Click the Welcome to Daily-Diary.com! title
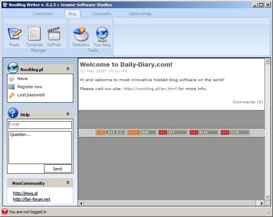The width and height of the screenshot is (273, 217). coord(126,64)
